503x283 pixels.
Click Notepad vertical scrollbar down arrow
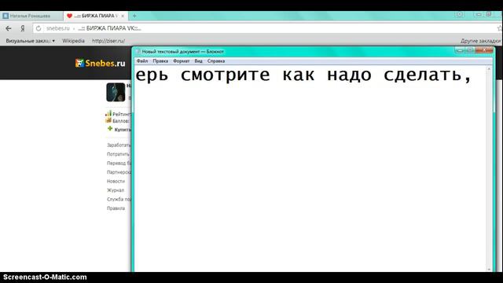pos(489,269)
